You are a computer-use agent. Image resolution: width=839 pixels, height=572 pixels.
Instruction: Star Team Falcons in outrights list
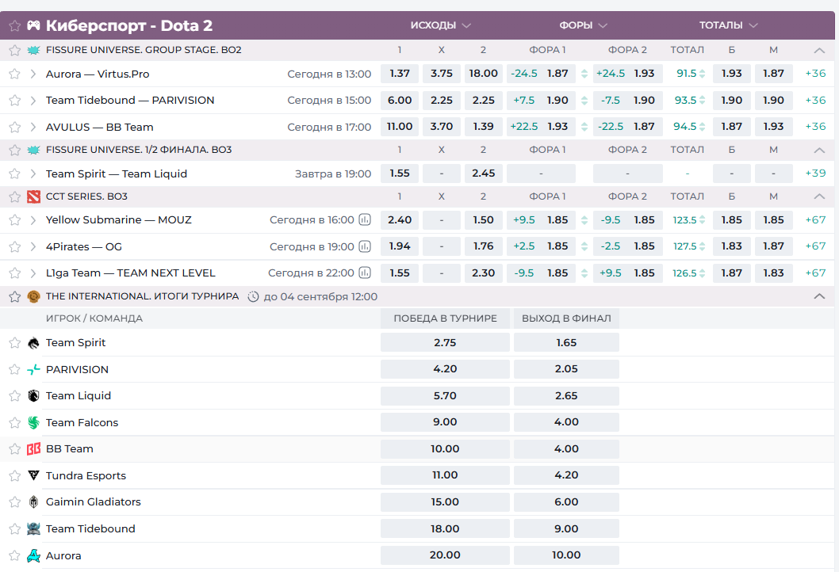pos(15,423)
